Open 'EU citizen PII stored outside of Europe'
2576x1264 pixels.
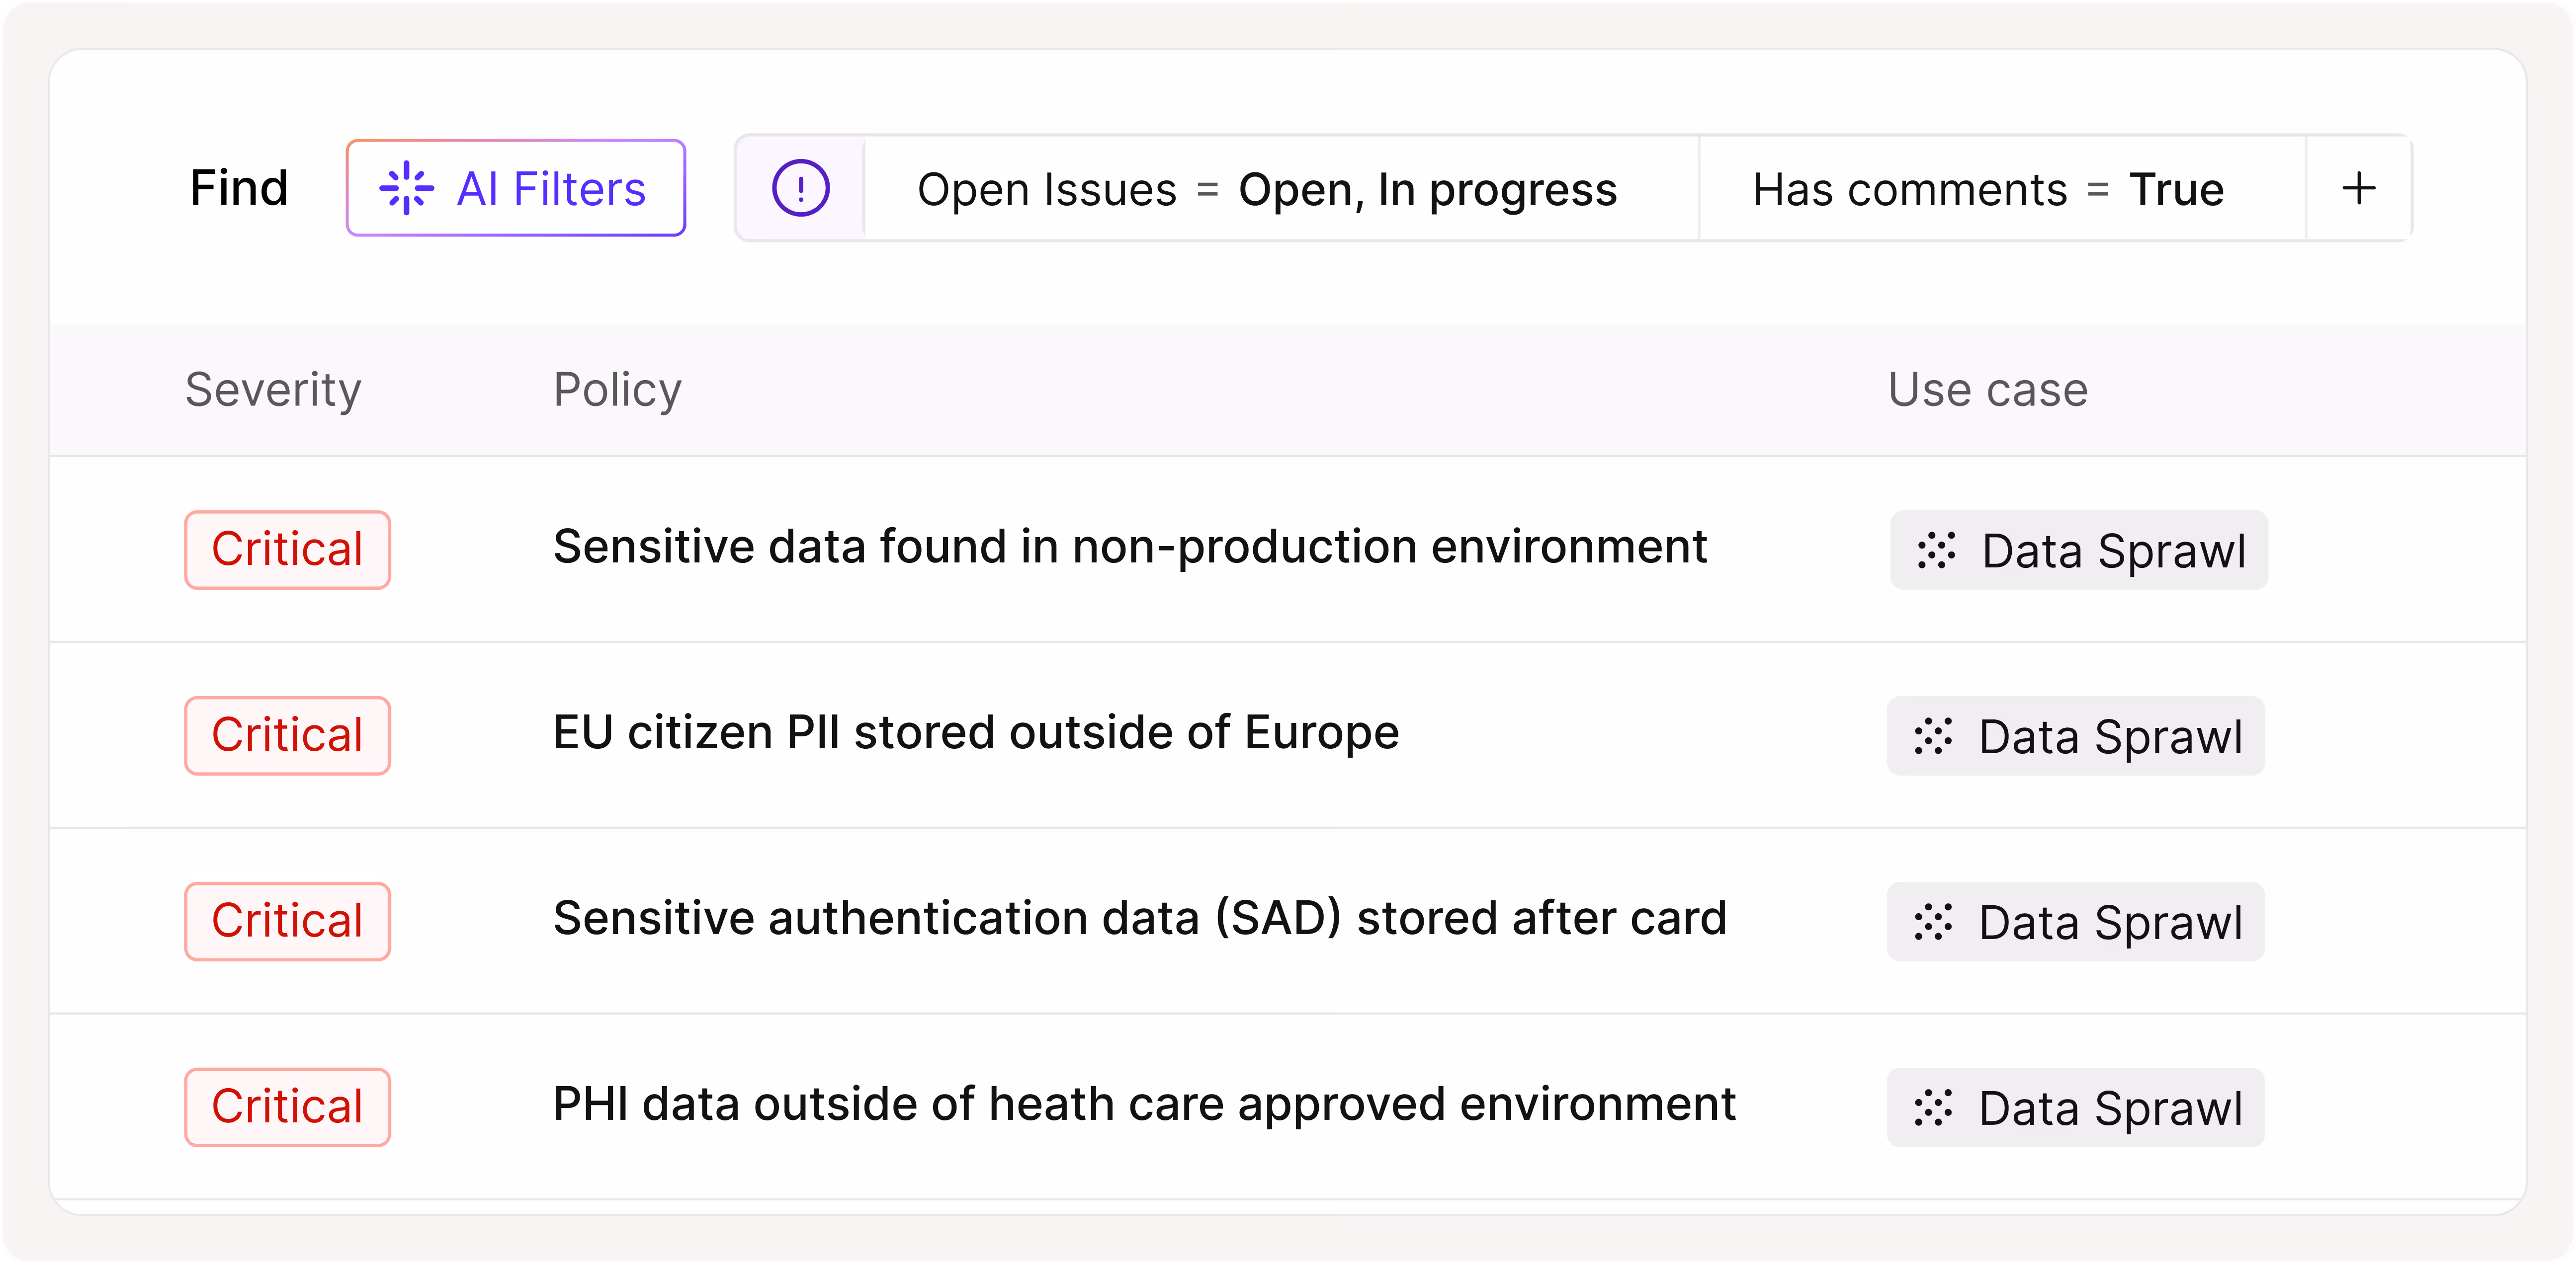[975, 732]
